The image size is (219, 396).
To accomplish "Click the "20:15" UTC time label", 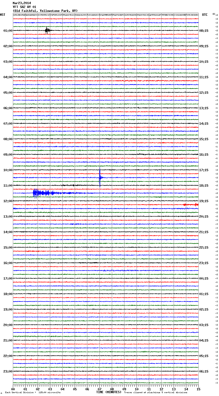I will click(204, 217).
